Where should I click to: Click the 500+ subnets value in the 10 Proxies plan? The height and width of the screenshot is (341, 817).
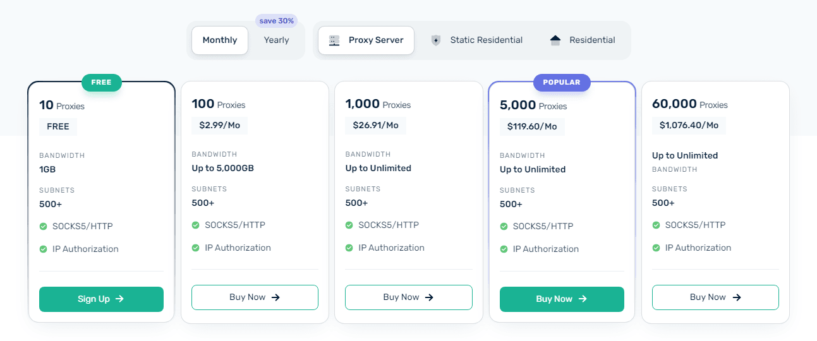(51, 205)
